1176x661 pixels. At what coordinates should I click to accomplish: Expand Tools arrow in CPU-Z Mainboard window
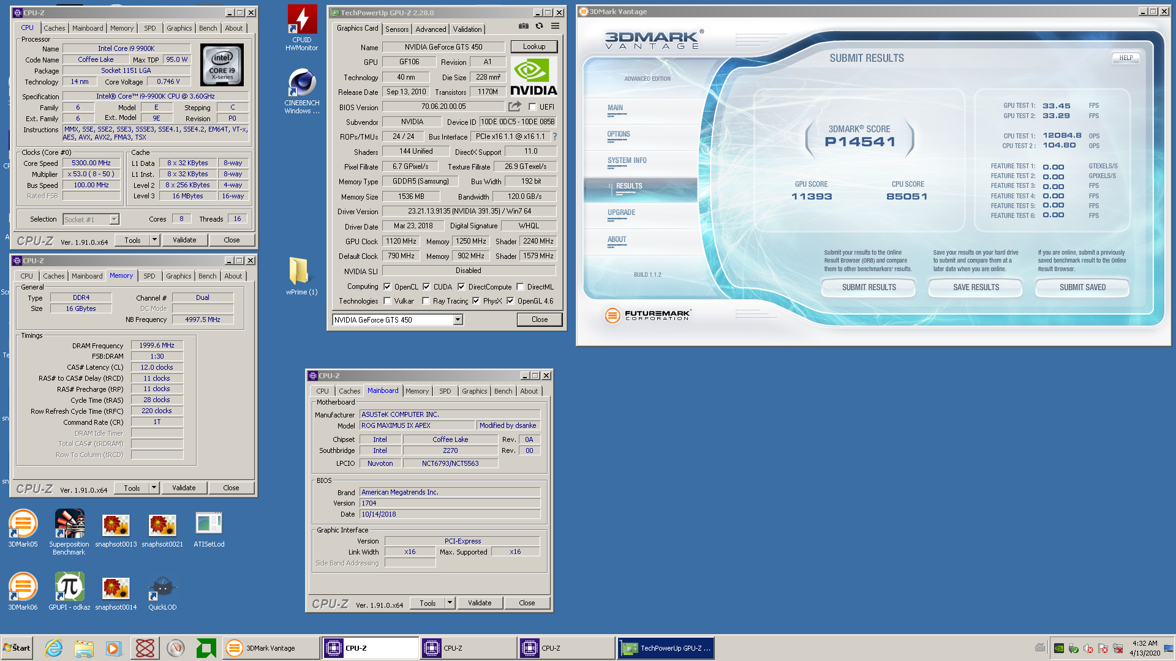click(x=450, y=603)
